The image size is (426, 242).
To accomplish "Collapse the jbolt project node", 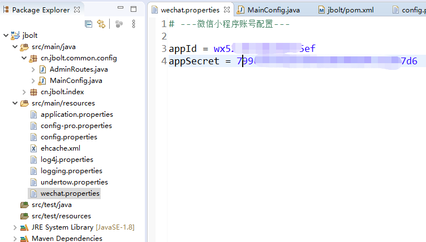I will pos(6,36).
